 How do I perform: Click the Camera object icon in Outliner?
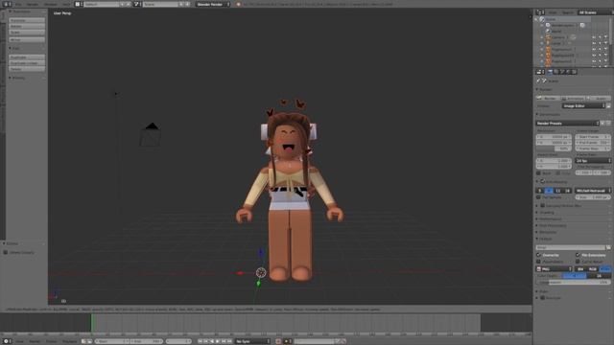(x=549, y=37)
